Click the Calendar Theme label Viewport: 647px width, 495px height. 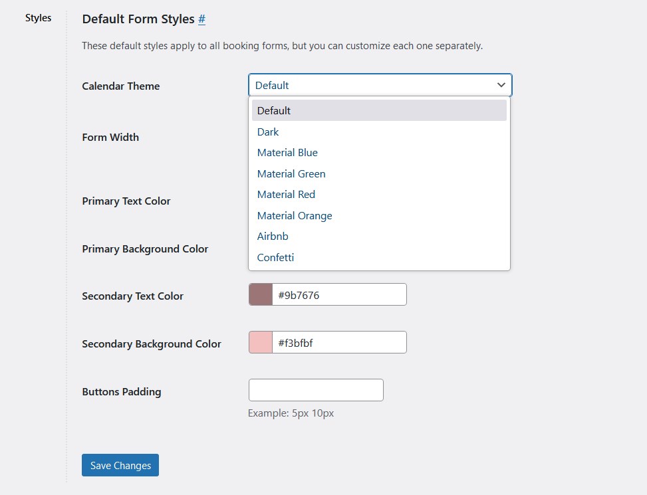[x=121, y=86]
